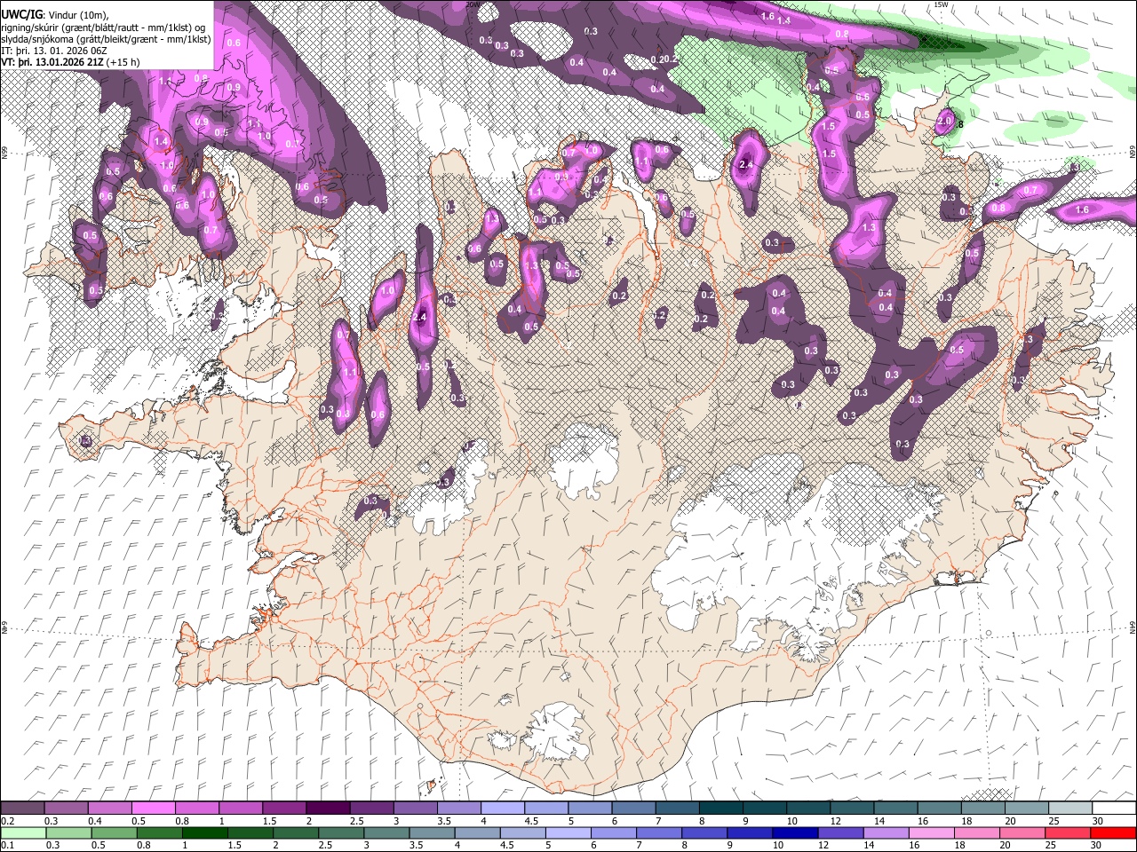Pick the upper legend swatch starting at 1
Viewport: 1137px width, 852px height.
coord(241,808)
